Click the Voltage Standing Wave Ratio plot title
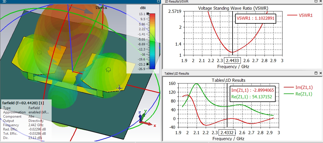Image resolution: width=323 pixels, height=143 pixels. pyautogui.click(x=233, y=8)
